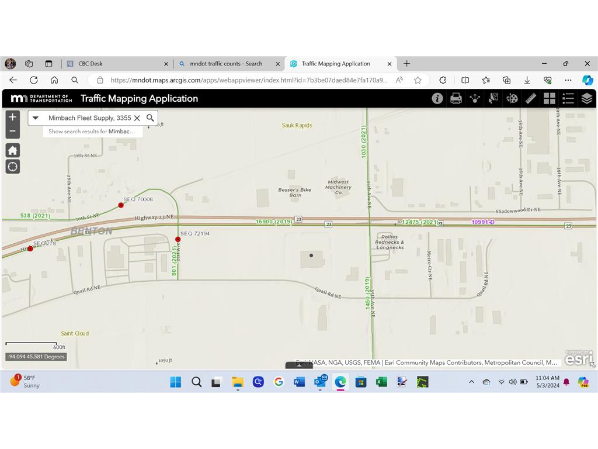Open the Measurement ruler tool
Screen dimensions: 598x449
(531, 98)
